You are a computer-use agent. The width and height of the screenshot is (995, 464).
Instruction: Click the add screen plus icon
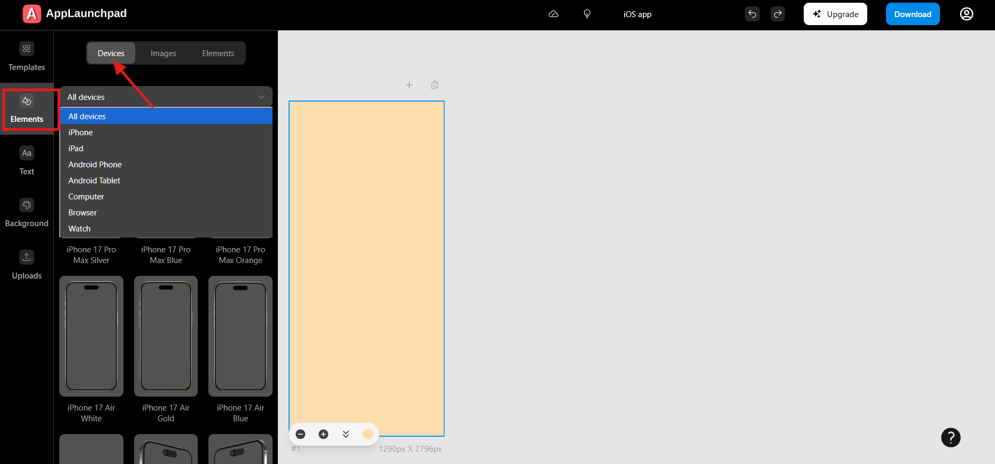pos(409,85)
